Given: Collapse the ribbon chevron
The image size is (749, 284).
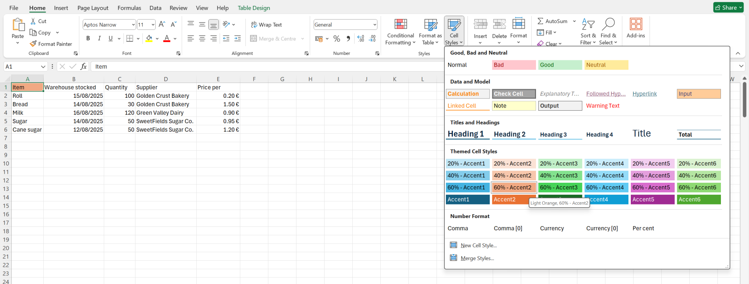Looking at the screenshot, I should coord(738,53).
